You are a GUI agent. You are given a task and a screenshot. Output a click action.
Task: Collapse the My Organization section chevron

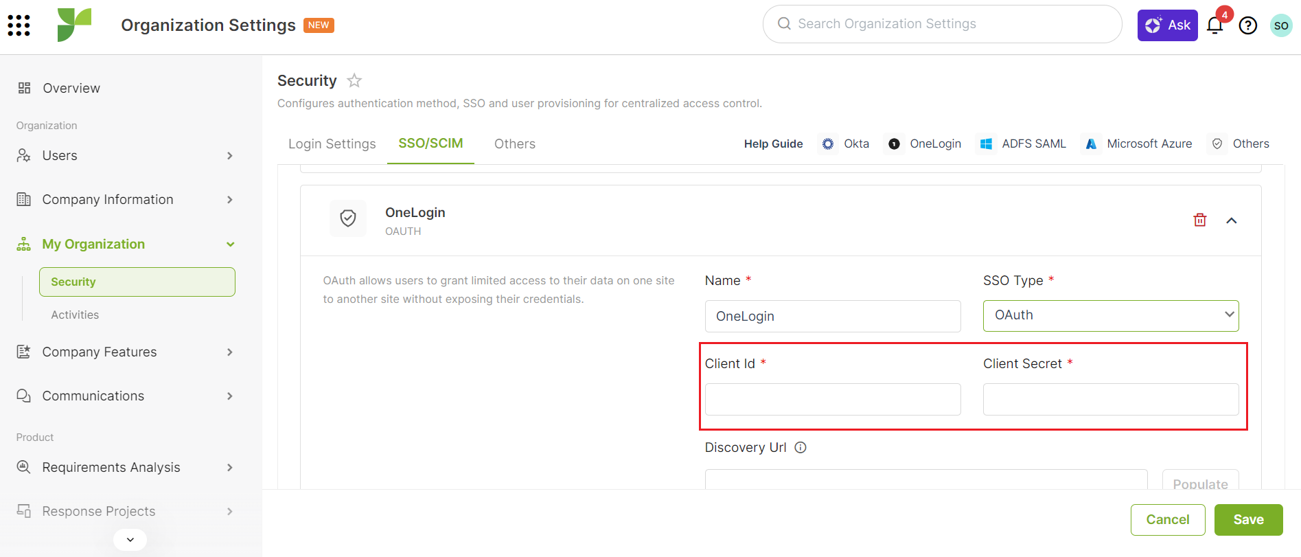231,245
